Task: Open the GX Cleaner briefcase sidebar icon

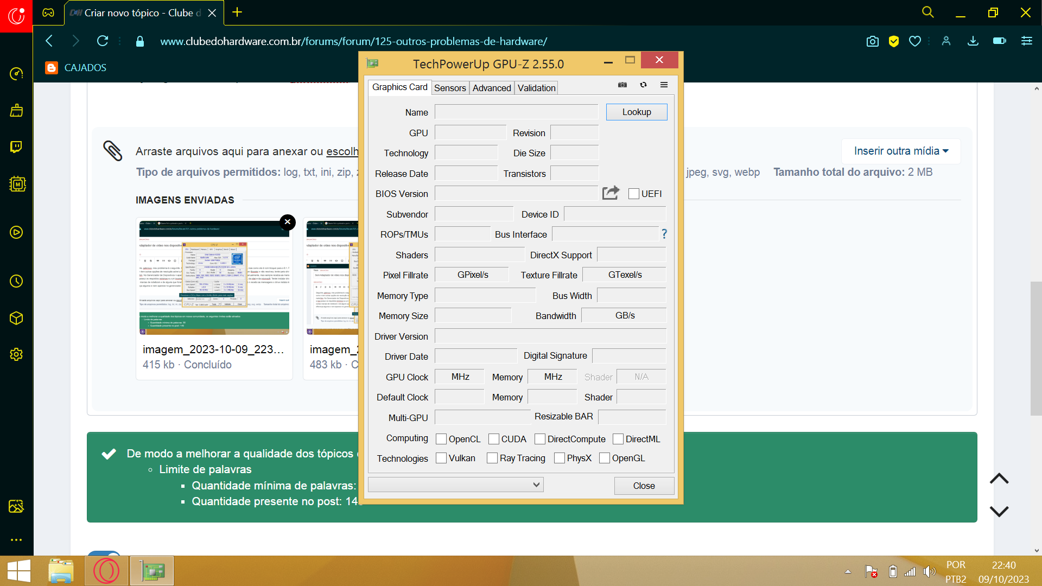Action: (x=16, y=110)
